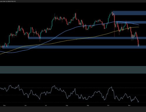Click the "May" label on the time axis

(x=4, y=106)
